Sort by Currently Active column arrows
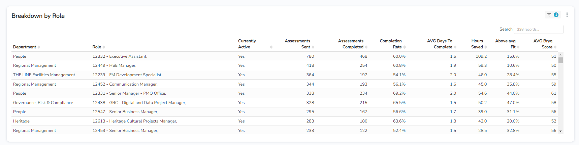Viewport: 579px width, 145px height. click(x=271, y=47)
